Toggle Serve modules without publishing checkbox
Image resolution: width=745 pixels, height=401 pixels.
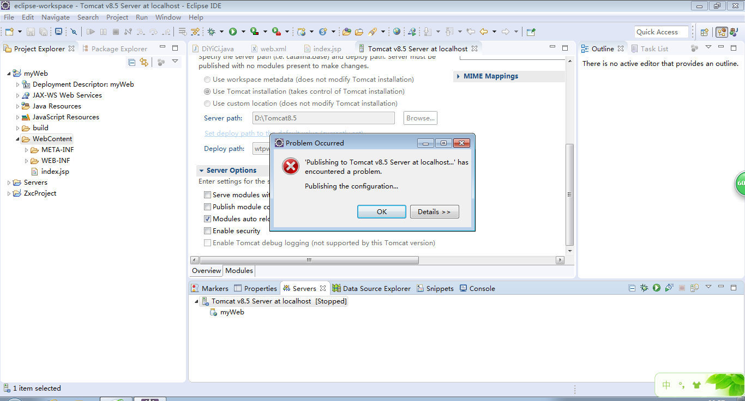207,195
